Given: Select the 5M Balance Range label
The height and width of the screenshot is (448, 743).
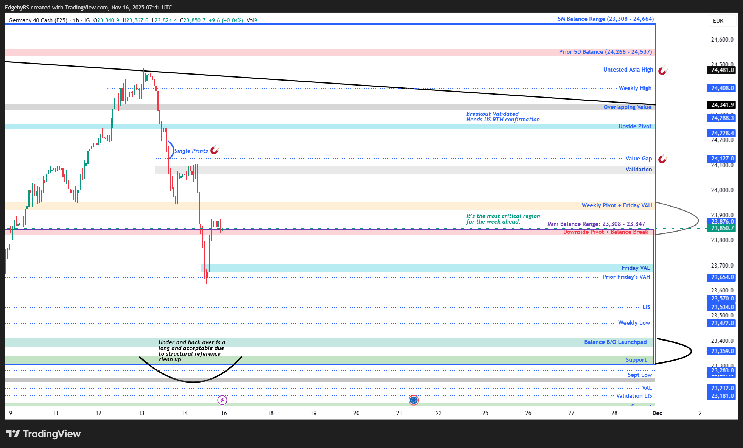Looking at the screenshot, I should pyautogui.click(x=605, y=19).
